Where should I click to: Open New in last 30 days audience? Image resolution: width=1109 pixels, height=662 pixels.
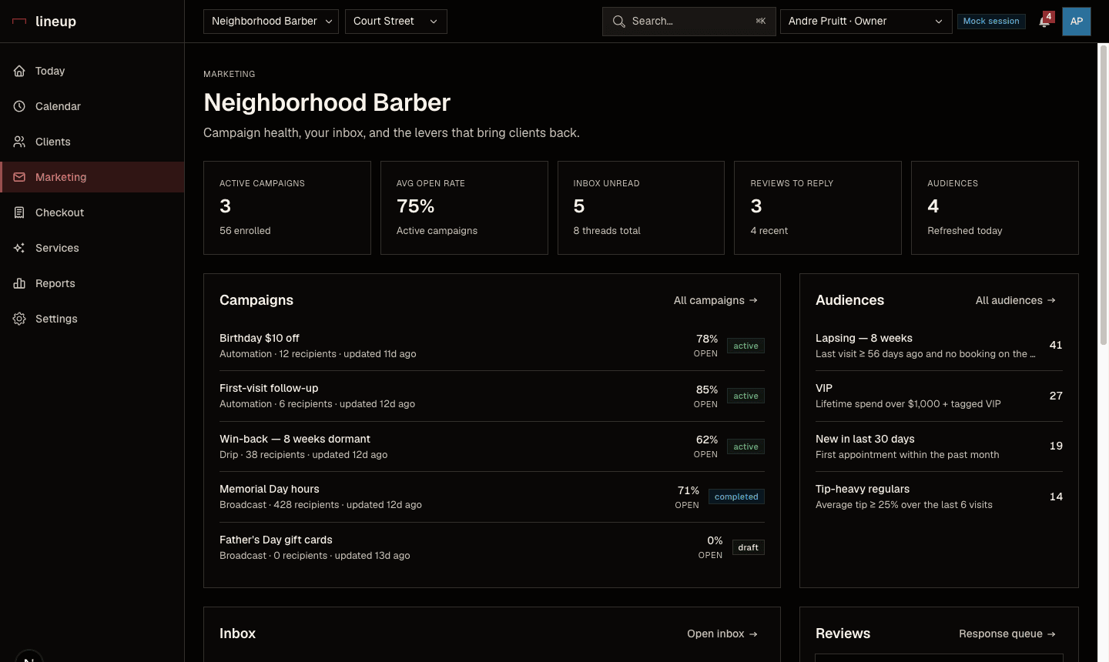939,446
